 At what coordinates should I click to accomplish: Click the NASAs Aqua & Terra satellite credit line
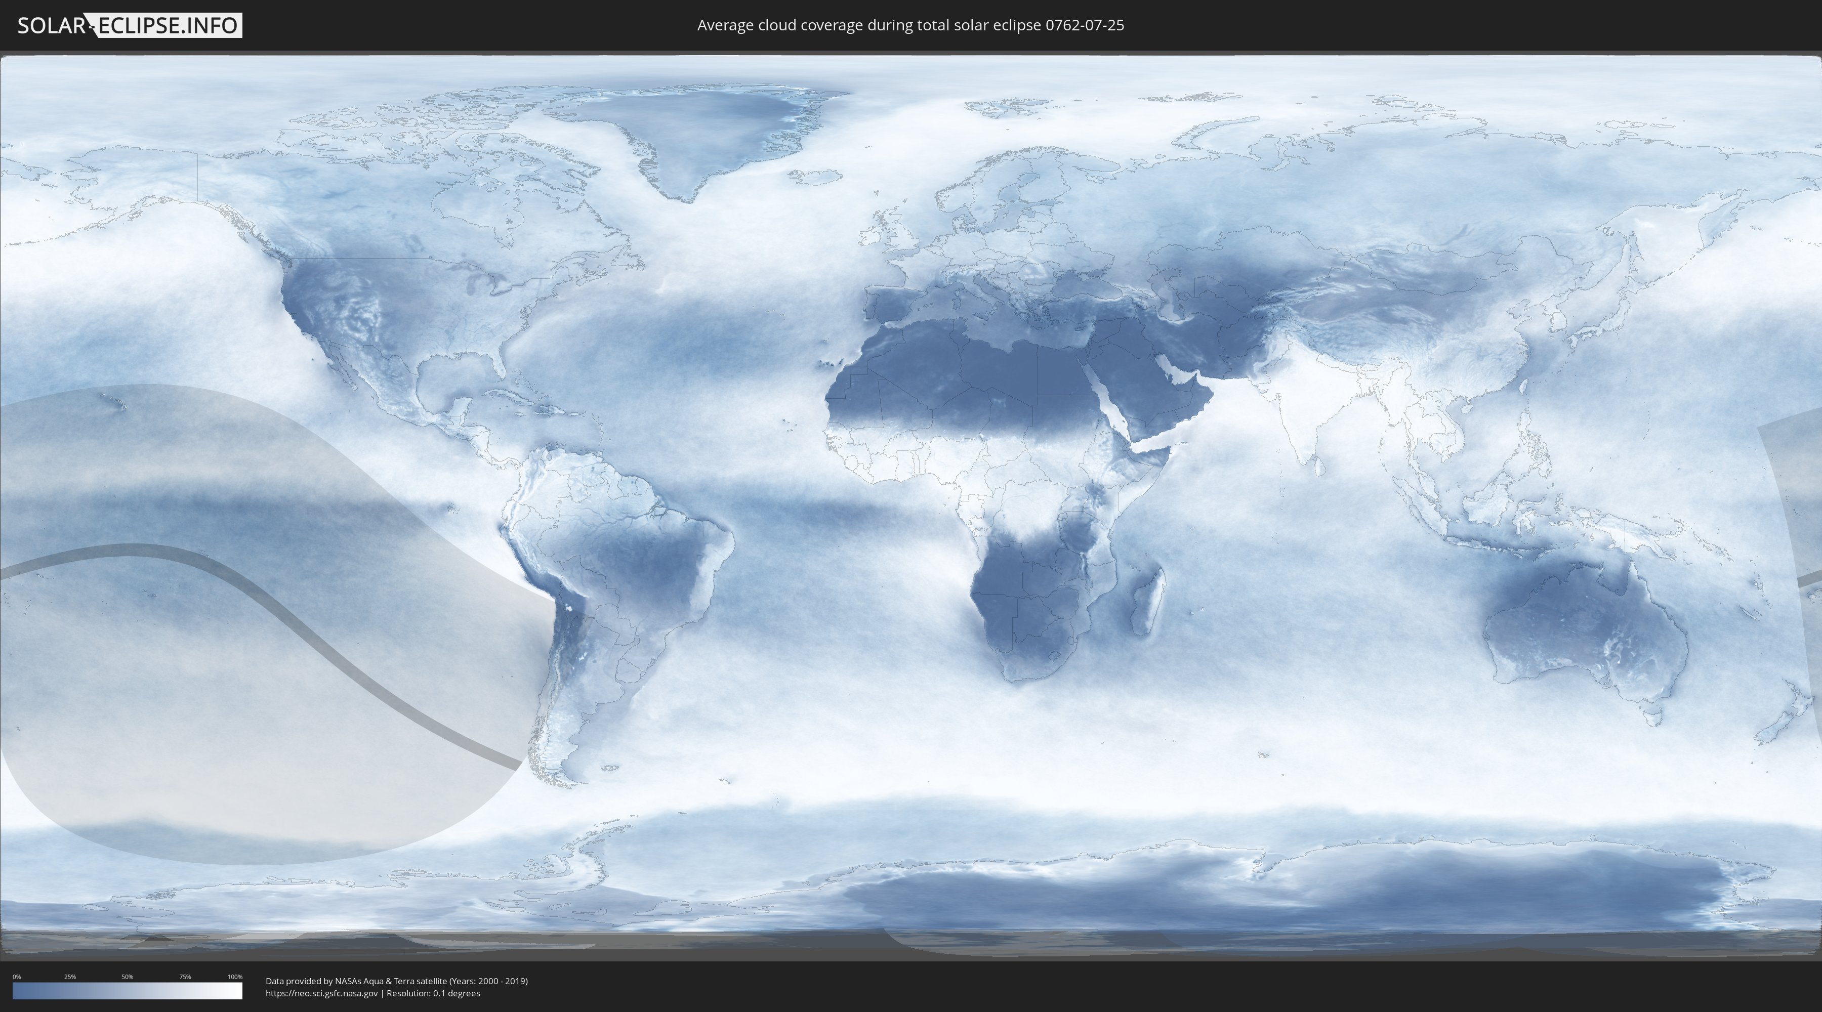(397, 981)
